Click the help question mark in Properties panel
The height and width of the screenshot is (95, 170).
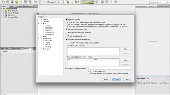click(x=168, y=79)
